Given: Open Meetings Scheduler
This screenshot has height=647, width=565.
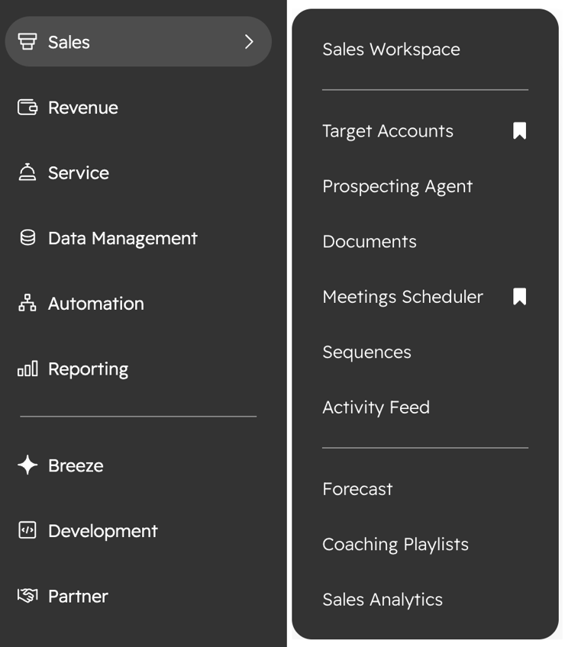Looking at the screenshot, I should (402, 297).
